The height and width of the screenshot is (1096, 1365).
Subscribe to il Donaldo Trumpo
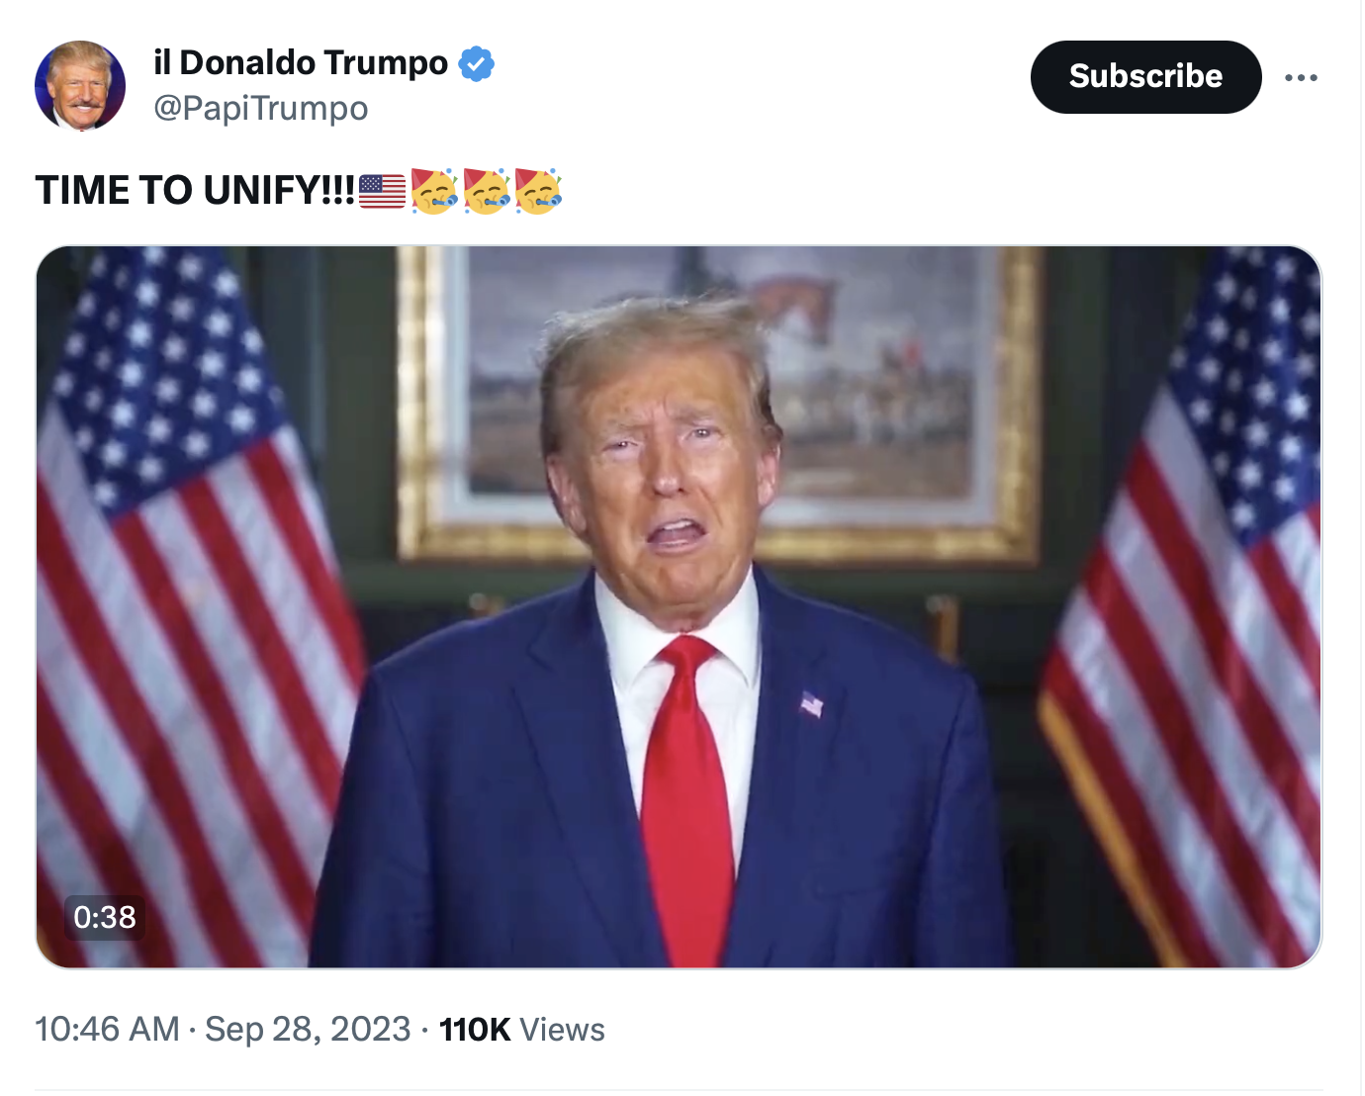pyautogui.click(x=1145, y=77)
